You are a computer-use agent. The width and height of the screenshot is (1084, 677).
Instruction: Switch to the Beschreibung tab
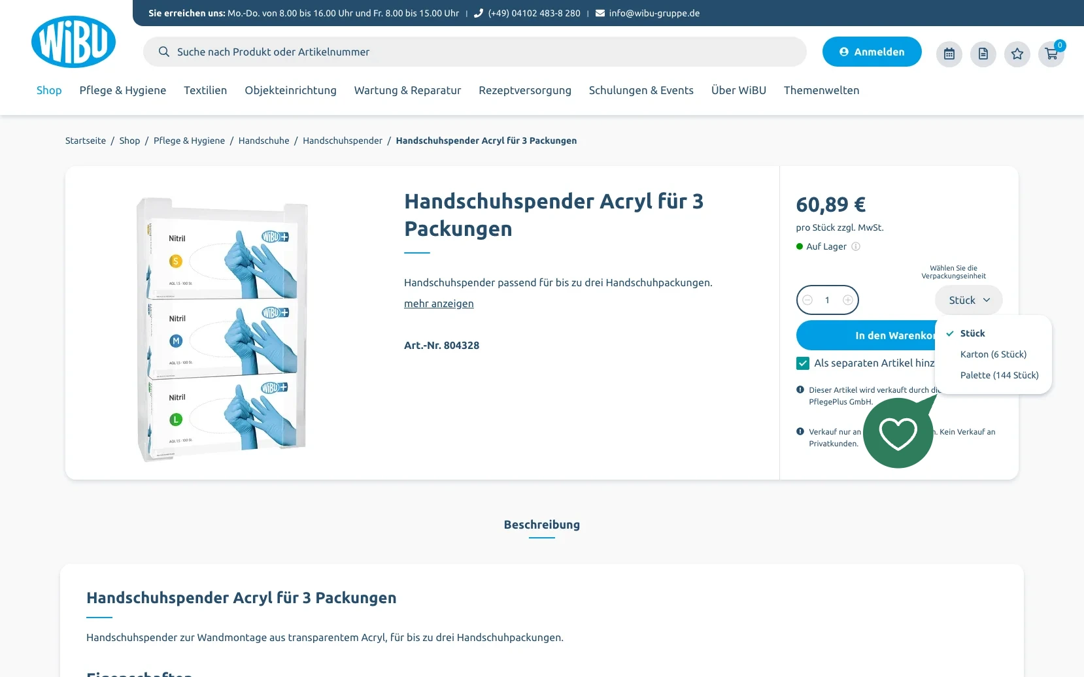tap(542, 525)
